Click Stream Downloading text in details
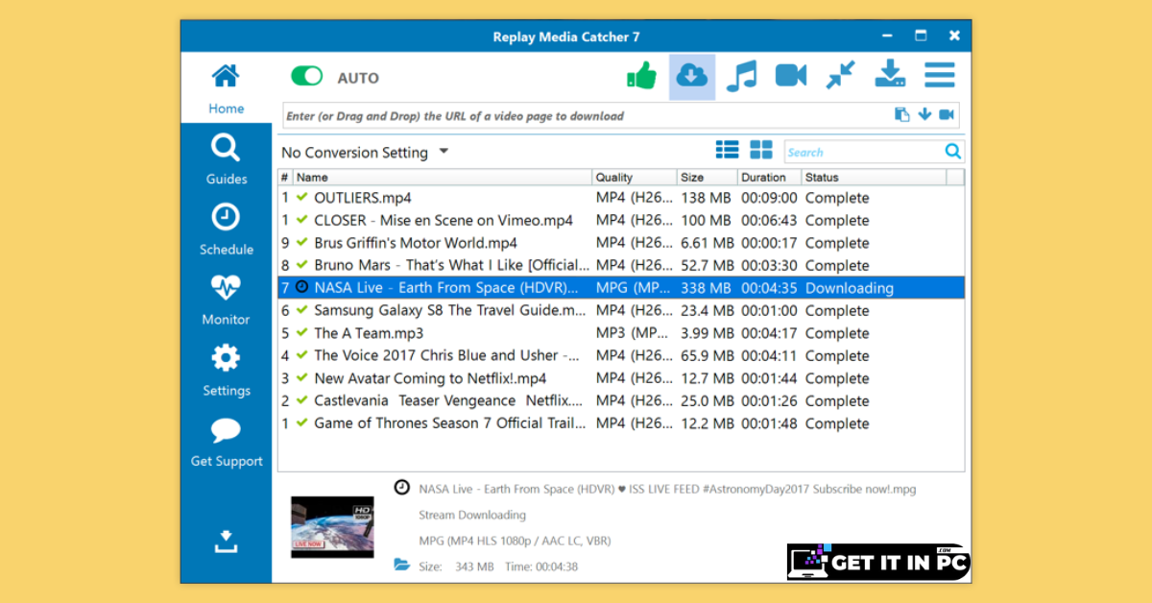Screen dimensions: 1152x603 [472, 515]
